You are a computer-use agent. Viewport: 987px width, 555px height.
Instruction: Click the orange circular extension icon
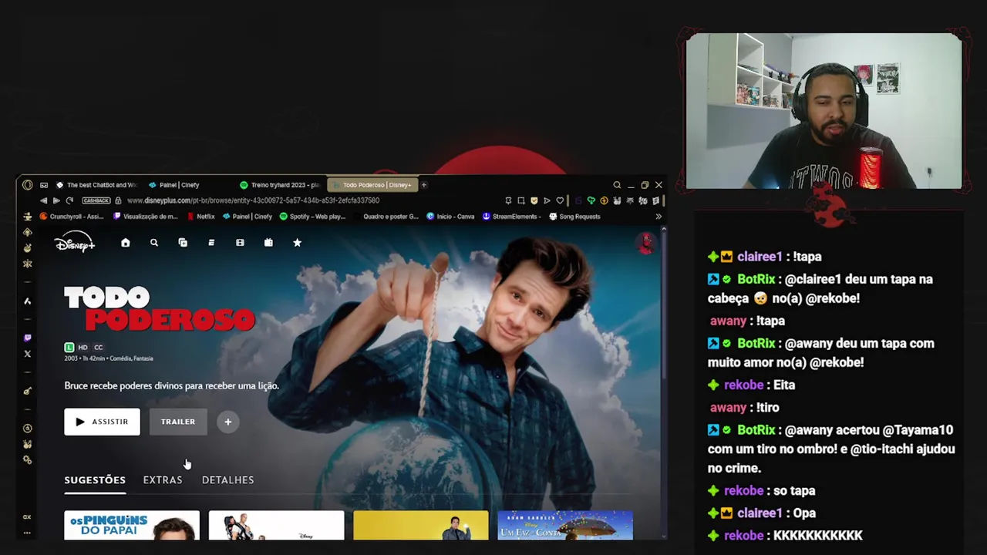pyautogui.click(x=604, y=200)
